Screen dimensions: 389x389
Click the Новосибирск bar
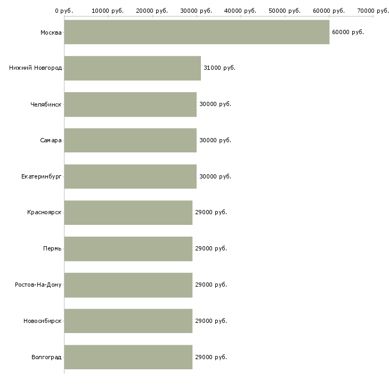click(128, 321)
